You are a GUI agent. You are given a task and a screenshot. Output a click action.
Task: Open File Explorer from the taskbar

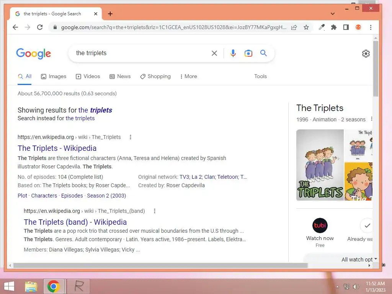(x=31, y=286)
